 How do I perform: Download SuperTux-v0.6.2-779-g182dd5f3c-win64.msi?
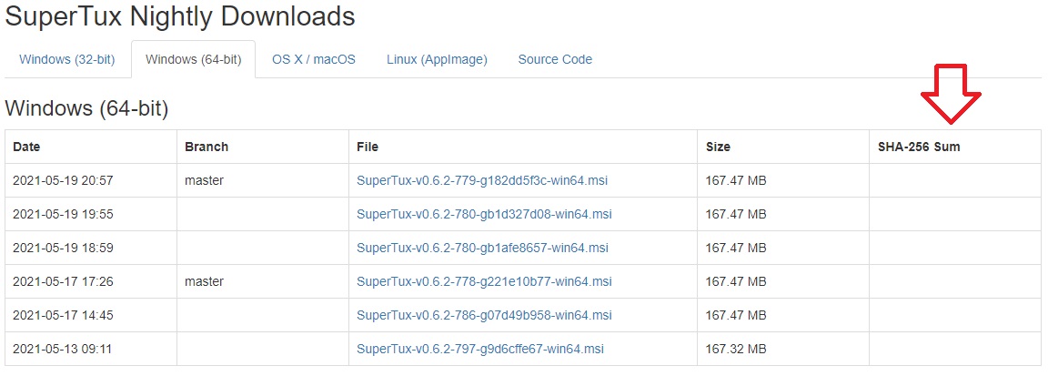(482, 180)
